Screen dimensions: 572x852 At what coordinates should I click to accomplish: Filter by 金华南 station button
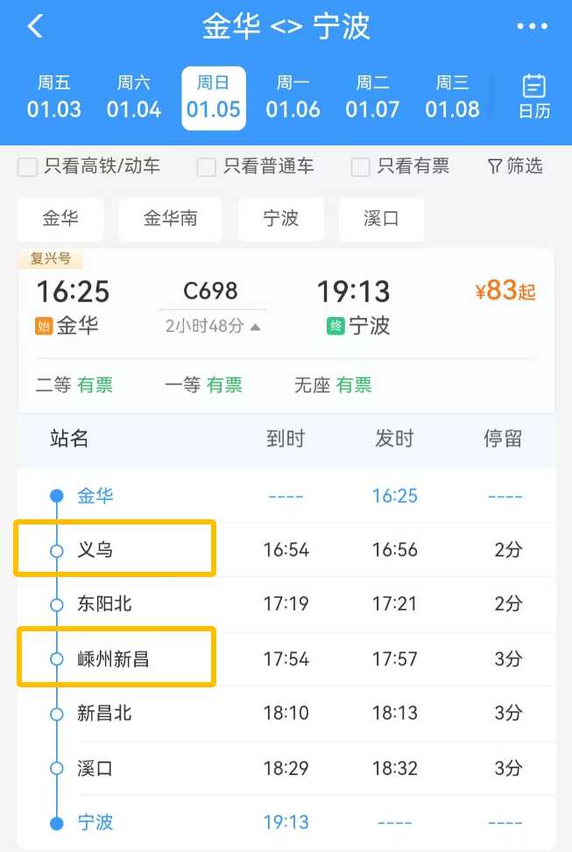171,219
